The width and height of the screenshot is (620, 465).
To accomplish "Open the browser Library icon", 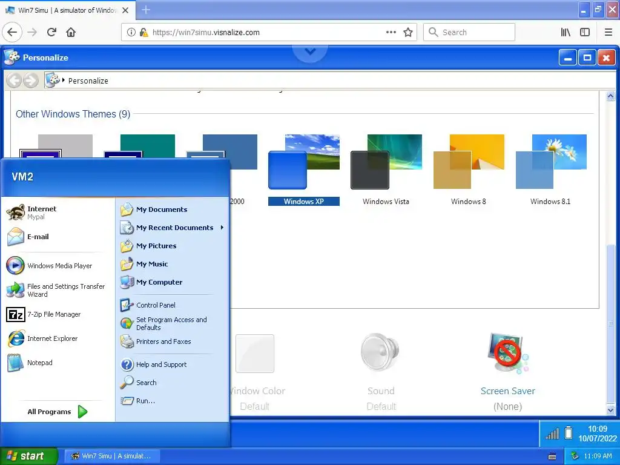I will (x=566, y=32).
